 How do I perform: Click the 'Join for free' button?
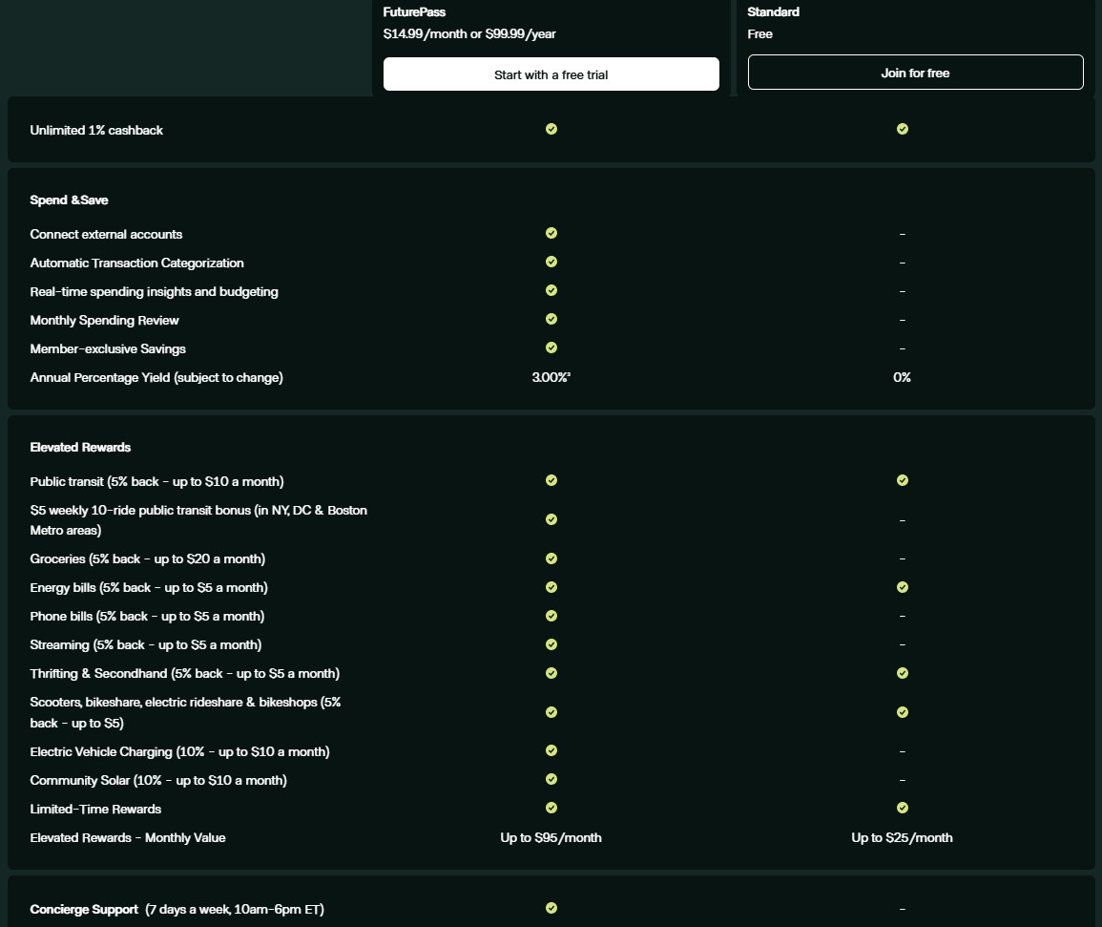[x=915, y=73]
